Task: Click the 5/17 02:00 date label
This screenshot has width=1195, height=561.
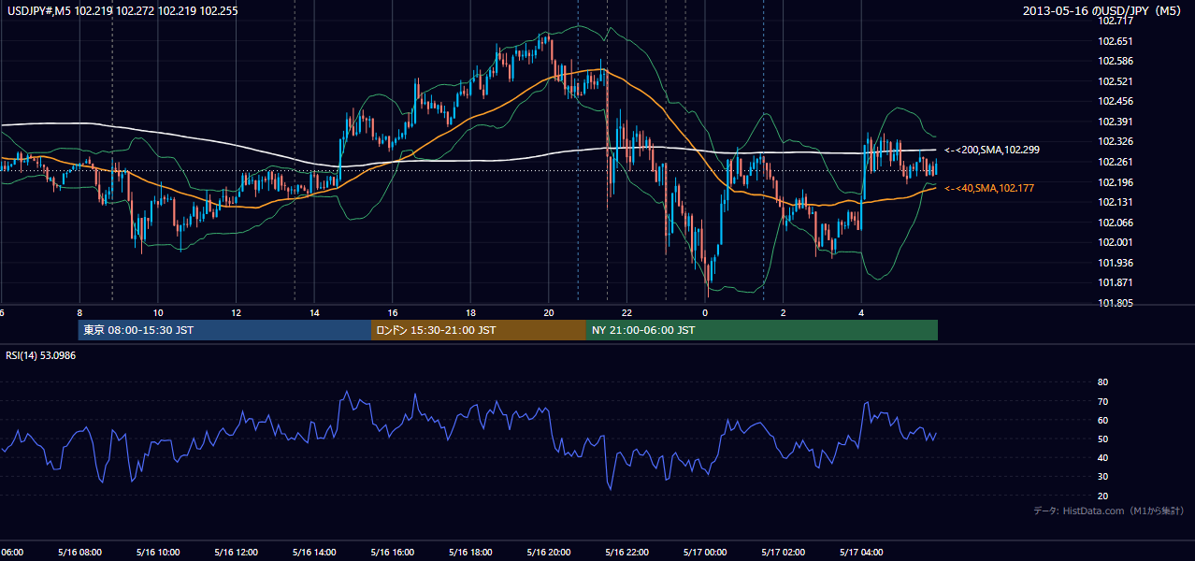Action: coord(783,552)
